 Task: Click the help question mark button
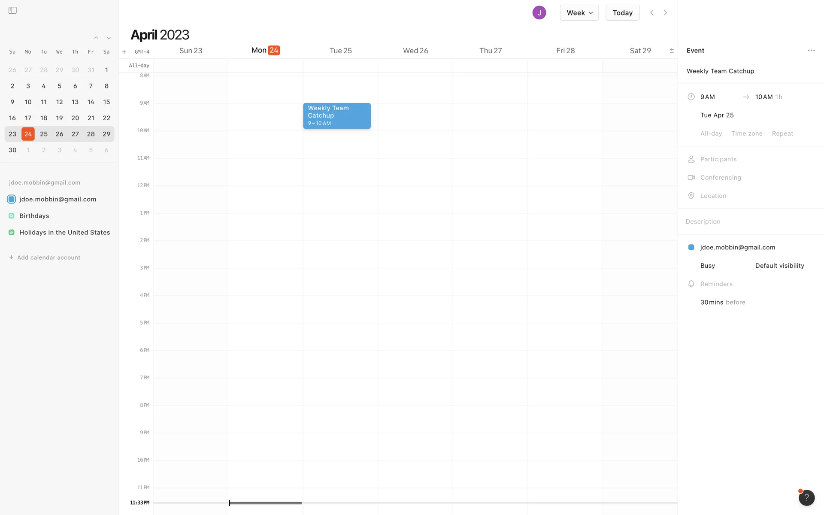coord(806,497)
